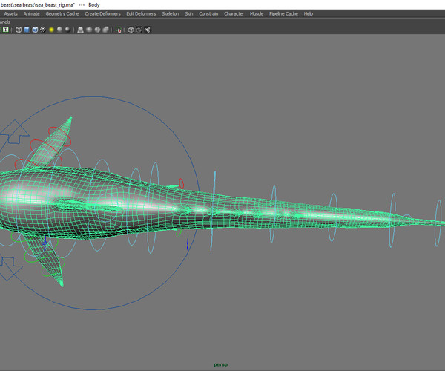Viewport: 445px width, 371px height.
Task: Toggle the X-ray joints icon
Action: tap(148, 30)
